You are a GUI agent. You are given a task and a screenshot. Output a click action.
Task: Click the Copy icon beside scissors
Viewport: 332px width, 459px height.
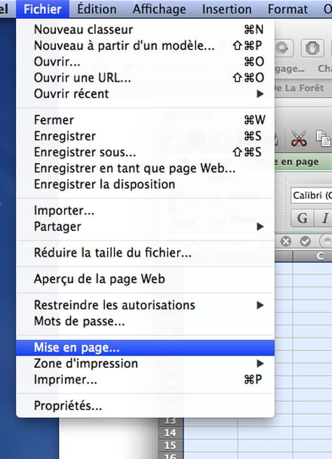click(324, 138)
